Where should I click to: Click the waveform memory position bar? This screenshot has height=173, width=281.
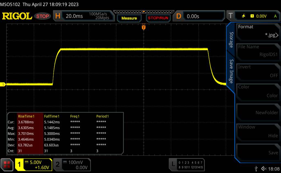pos(144,12)
